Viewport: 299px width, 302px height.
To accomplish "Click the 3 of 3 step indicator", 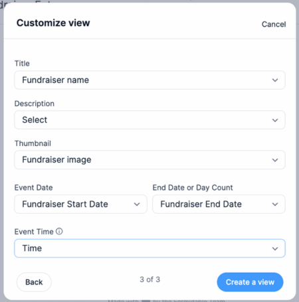I will [149, 279].
